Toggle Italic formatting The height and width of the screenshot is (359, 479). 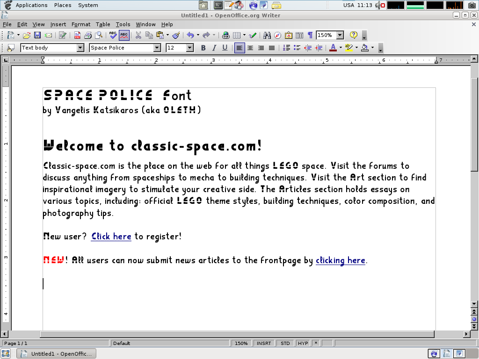[214, 48]
